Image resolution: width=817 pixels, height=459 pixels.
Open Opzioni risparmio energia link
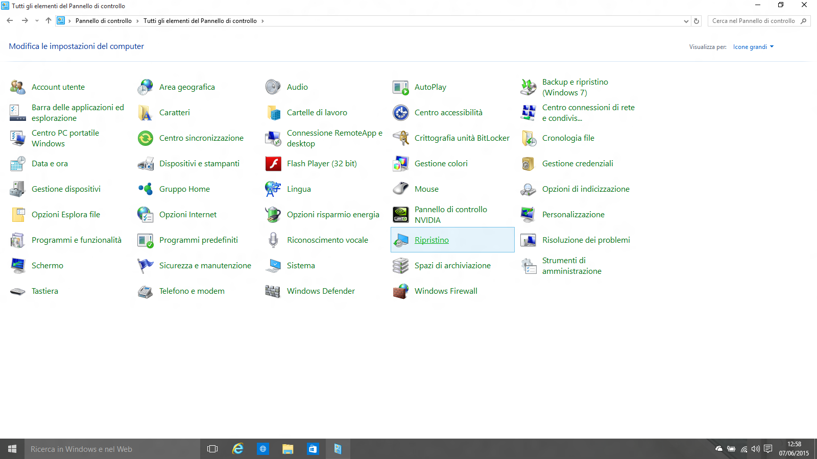(x=333, y=215)
